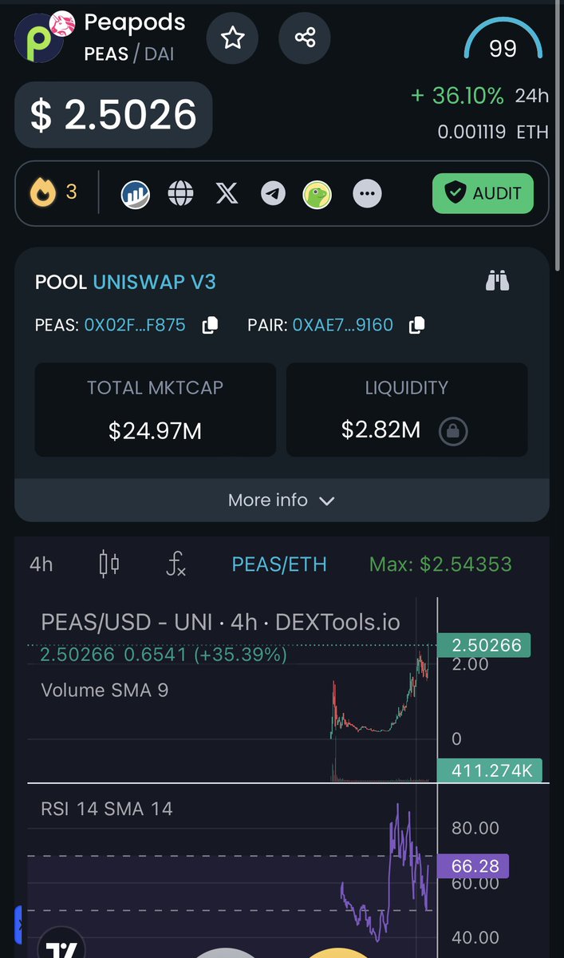
Task: Expand the More info section
Action: [x=282, y=500]
